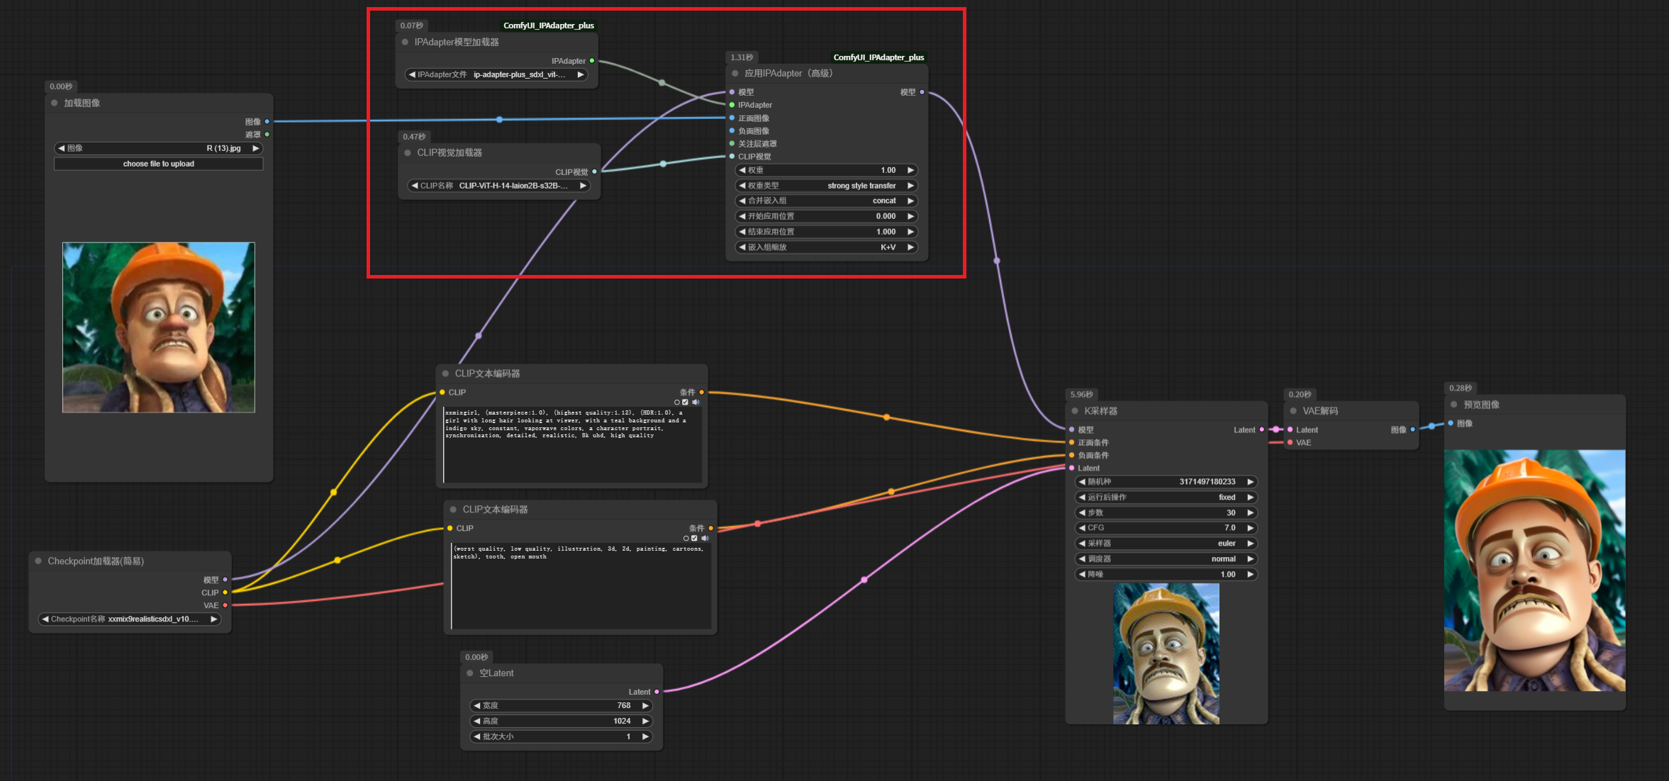Click the left arrow to decrease 宽度 in 空Latent

[x=477, y=705]
